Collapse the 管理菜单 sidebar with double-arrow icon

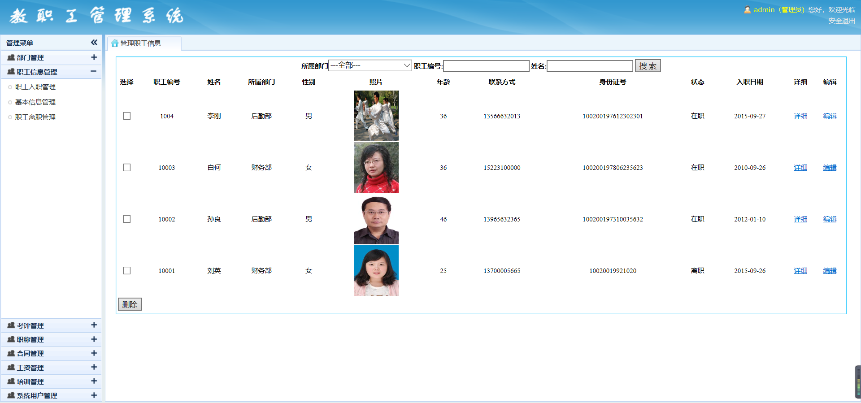pos(94,43)
